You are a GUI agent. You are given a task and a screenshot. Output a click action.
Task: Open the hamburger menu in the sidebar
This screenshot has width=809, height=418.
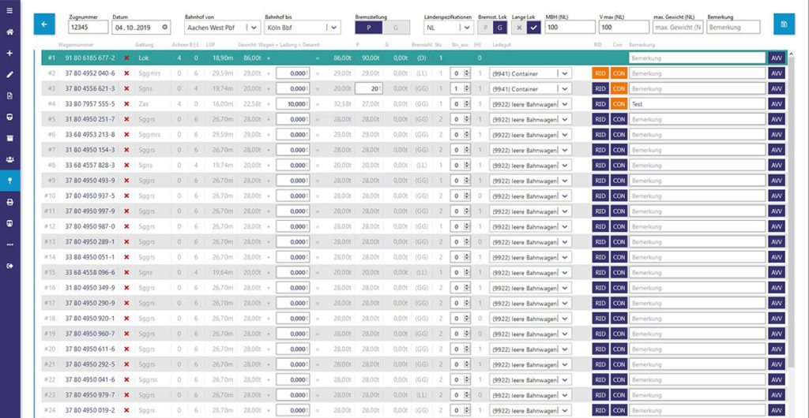coord(9,10)
